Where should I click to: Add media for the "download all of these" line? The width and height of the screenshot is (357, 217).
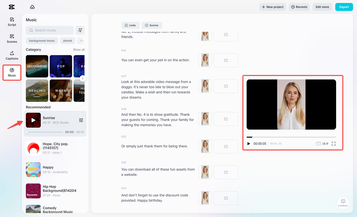pyautogui.click(x=226, y=172)
